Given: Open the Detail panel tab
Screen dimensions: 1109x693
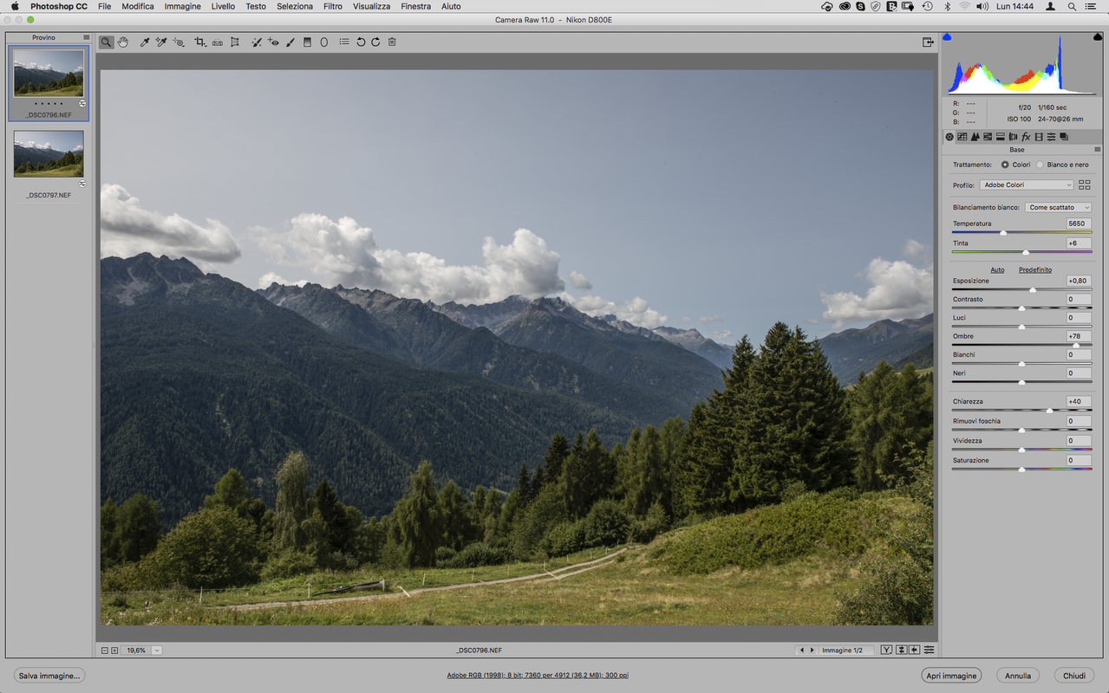Looking at the screenshot, I should point(975,137).
